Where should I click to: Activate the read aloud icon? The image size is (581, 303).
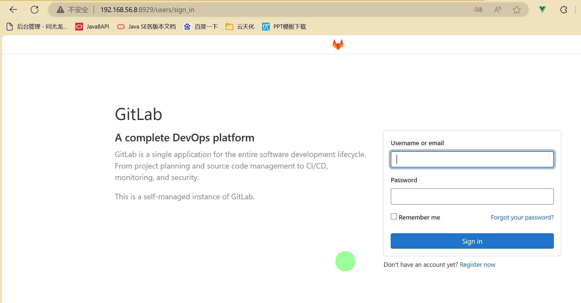tap(497, 10)
